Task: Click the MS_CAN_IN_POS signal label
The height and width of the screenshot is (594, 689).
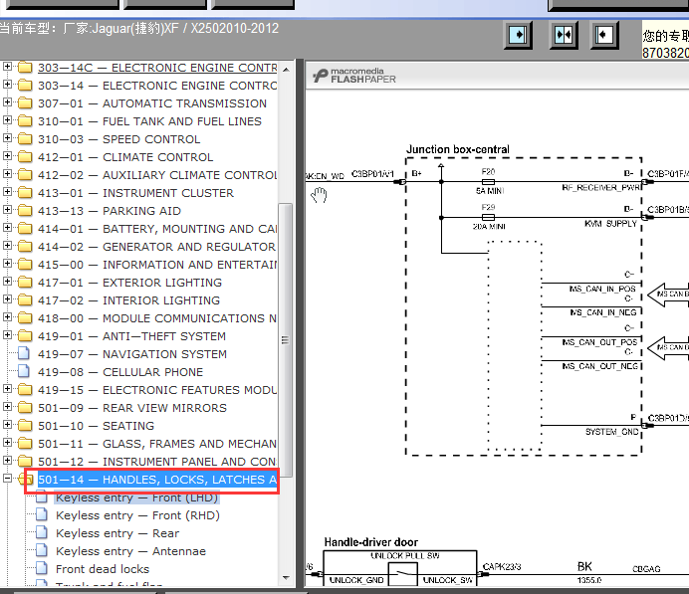Action: pos(602,289)
